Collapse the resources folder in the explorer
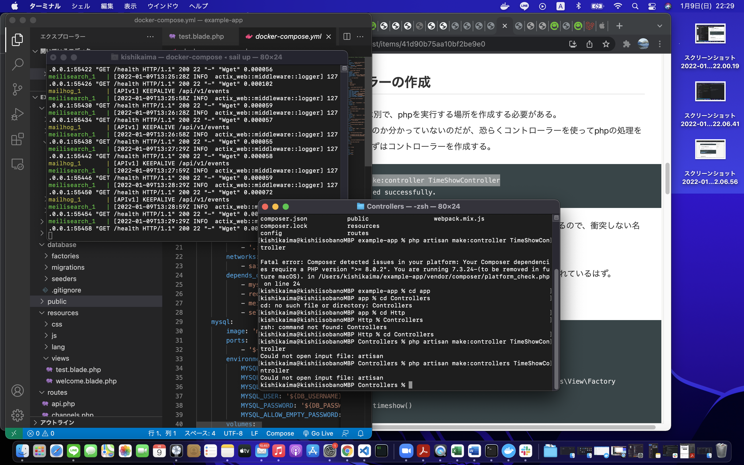Viewport: 744px width, 465px height. tap(64, 313)
